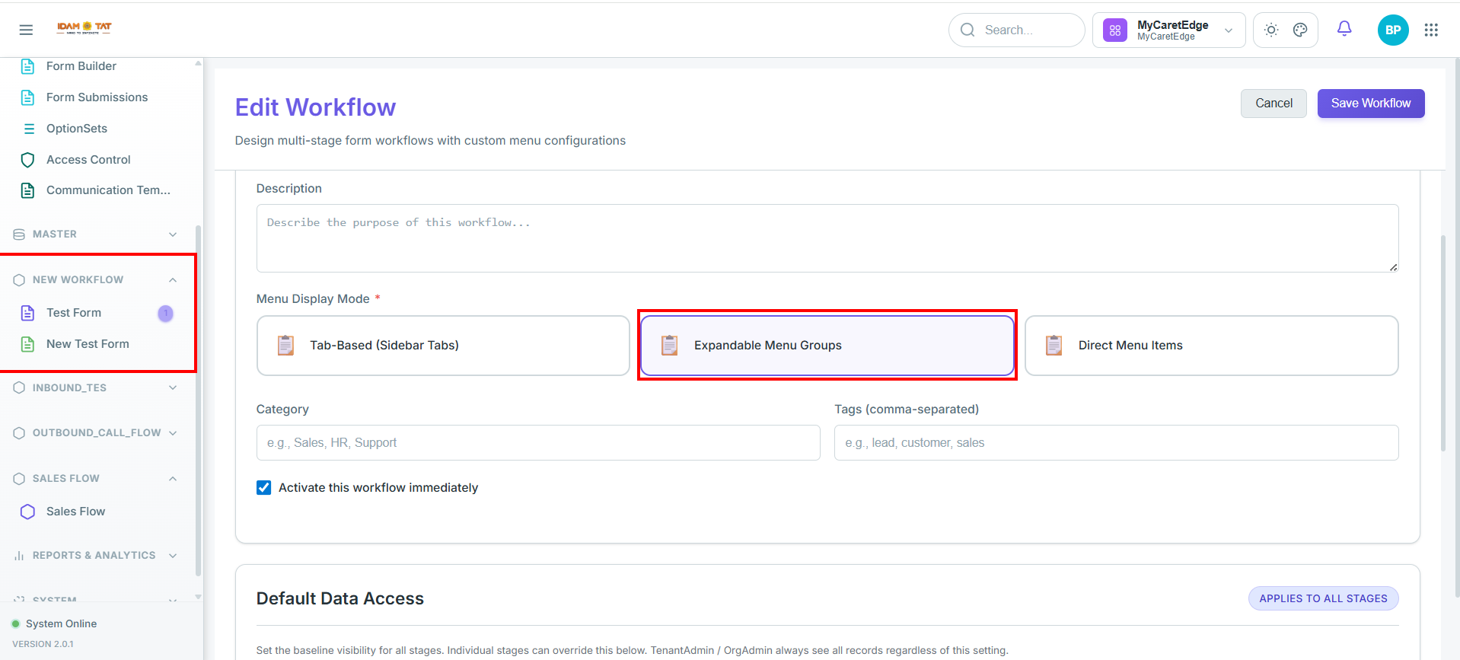Click the NEW WORKFLOW hexagon icon

click(x=19, y=280)
